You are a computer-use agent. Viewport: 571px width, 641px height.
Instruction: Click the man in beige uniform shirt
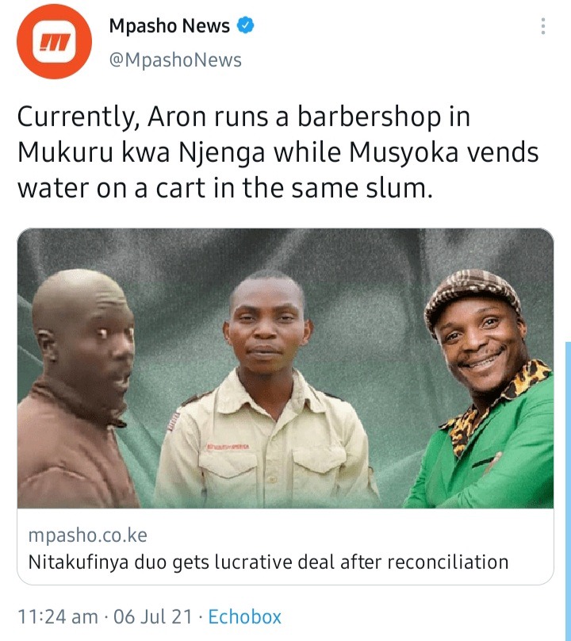coord(268,393)
